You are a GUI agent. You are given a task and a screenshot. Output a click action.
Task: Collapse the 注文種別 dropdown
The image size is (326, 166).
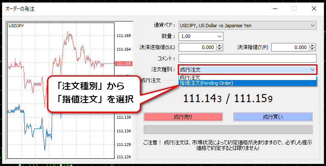point(312,70)
